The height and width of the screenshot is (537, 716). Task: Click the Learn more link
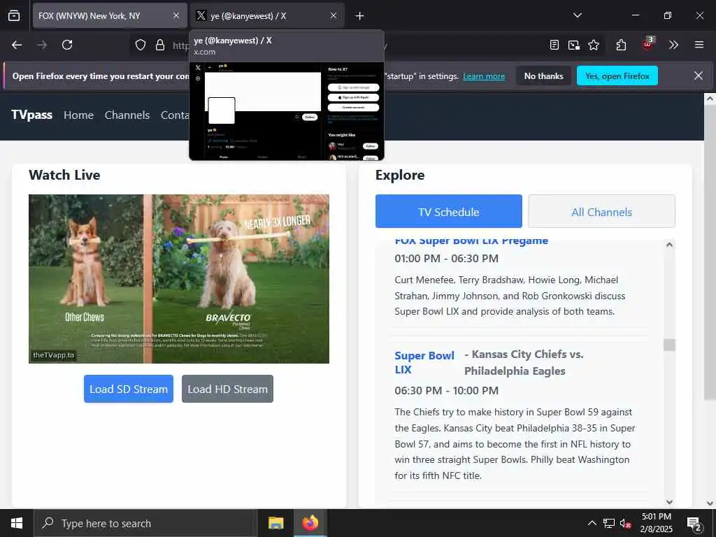(x=484, y=76)
